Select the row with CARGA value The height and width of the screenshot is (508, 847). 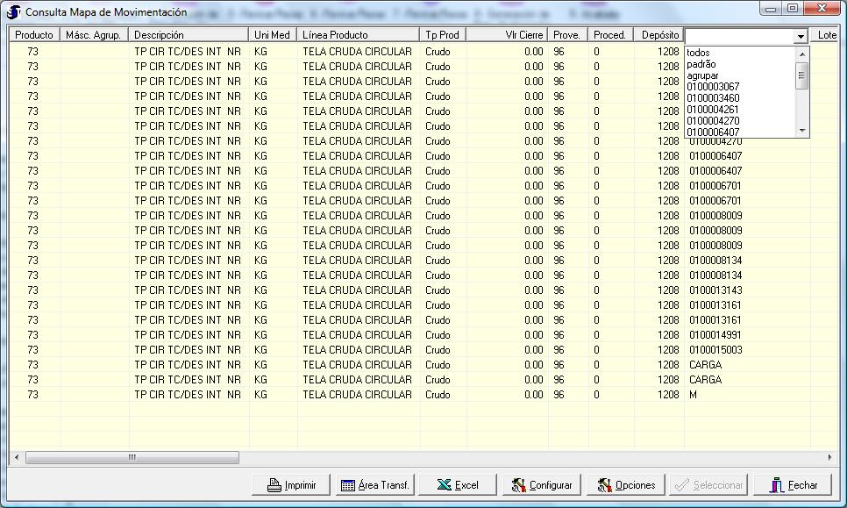pos(705,365)
